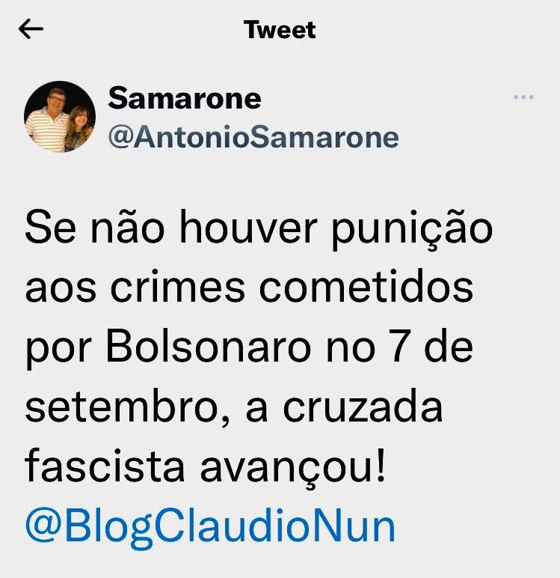The height and width of the screenshot is (578, 560).
Task: Click the word Bolsonaro in the tweet
Action: pos(209,348)
